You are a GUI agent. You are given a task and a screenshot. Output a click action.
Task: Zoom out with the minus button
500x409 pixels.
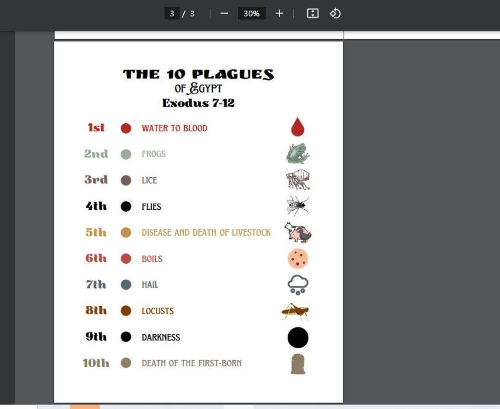(224, 13)
